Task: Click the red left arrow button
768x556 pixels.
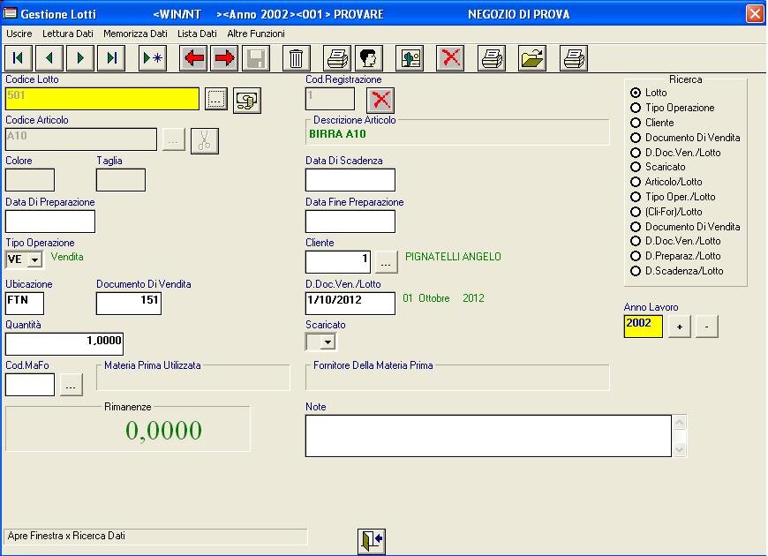Action: tap(193, 58)
